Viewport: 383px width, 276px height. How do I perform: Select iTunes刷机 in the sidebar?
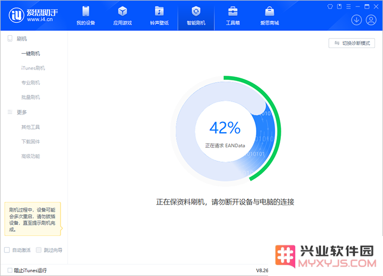pyautogui.click(x=33, y=68)
